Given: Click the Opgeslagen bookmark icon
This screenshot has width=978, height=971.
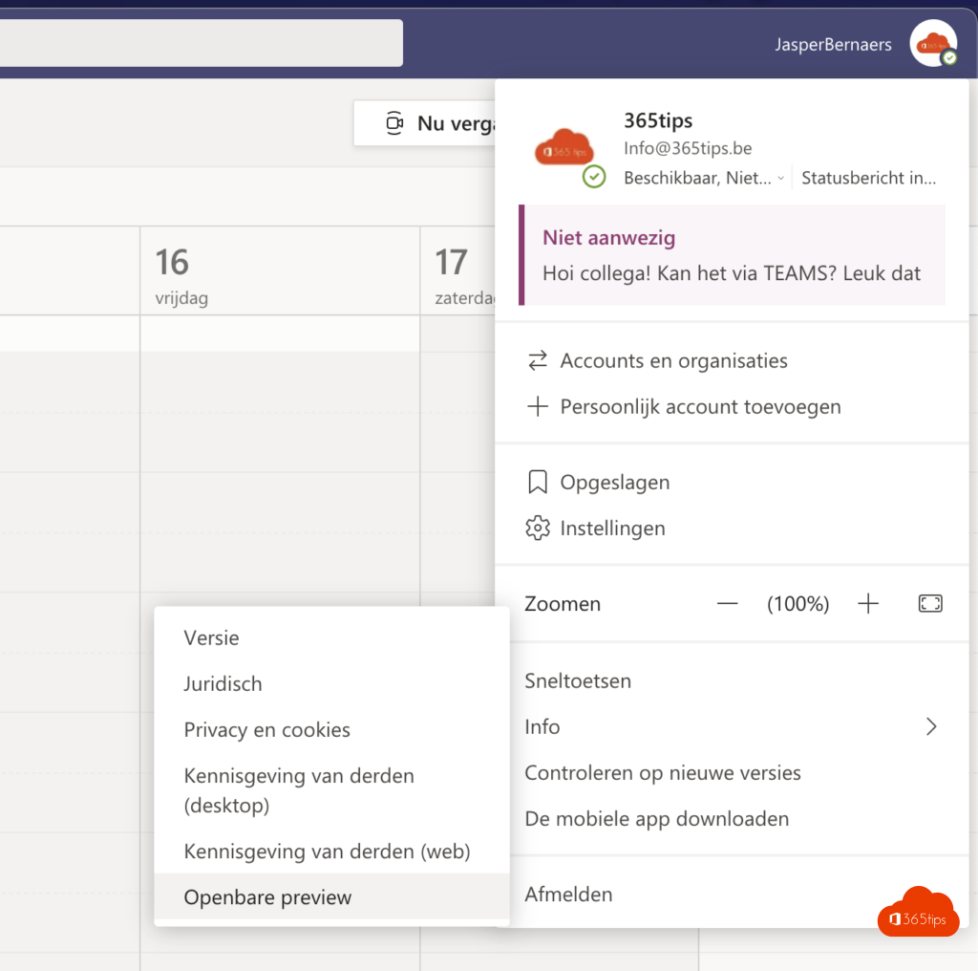Looking at the screenshot, I should (x=538, y=483).
